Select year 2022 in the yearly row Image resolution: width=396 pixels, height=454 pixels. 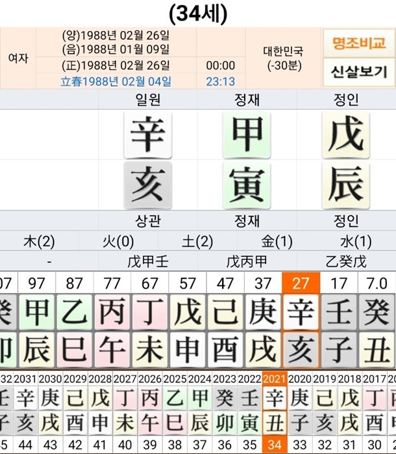tap(249, 379)
